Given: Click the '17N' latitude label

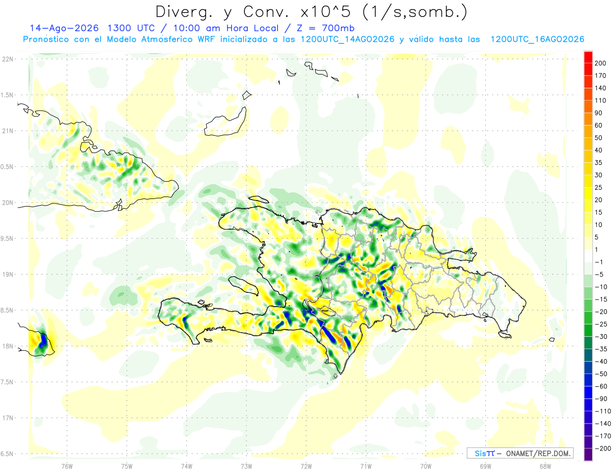Looking at the screenshot, I should point(7,418).
